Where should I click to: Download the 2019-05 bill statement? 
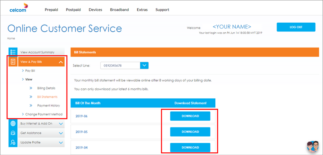(190, 132)
